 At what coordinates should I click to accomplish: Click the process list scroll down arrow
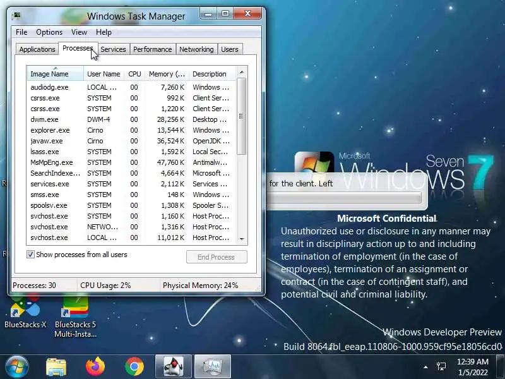[242, 239]
